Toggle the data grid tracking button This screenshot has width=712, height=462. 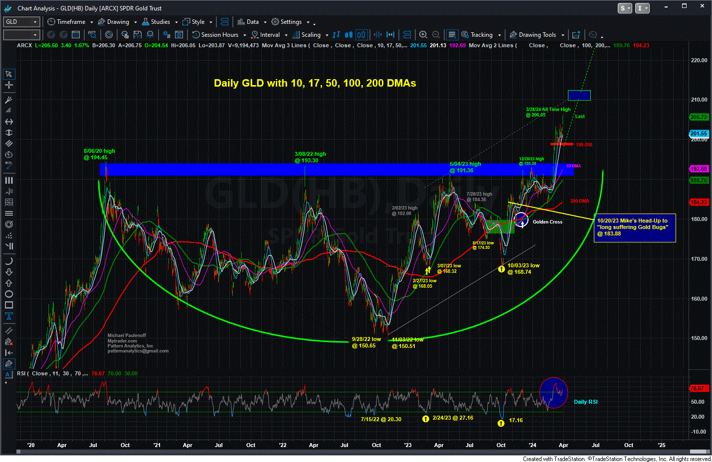coord(452,35)
